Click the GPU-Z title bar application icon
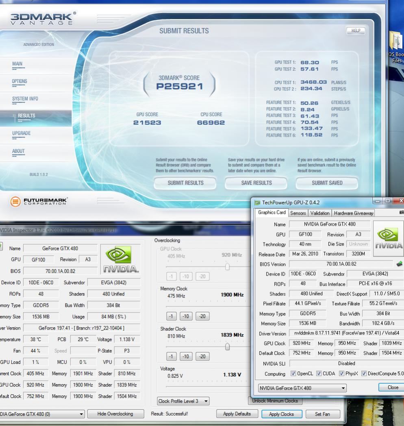This screenshot has height=426, width=404. coord(257,203)
